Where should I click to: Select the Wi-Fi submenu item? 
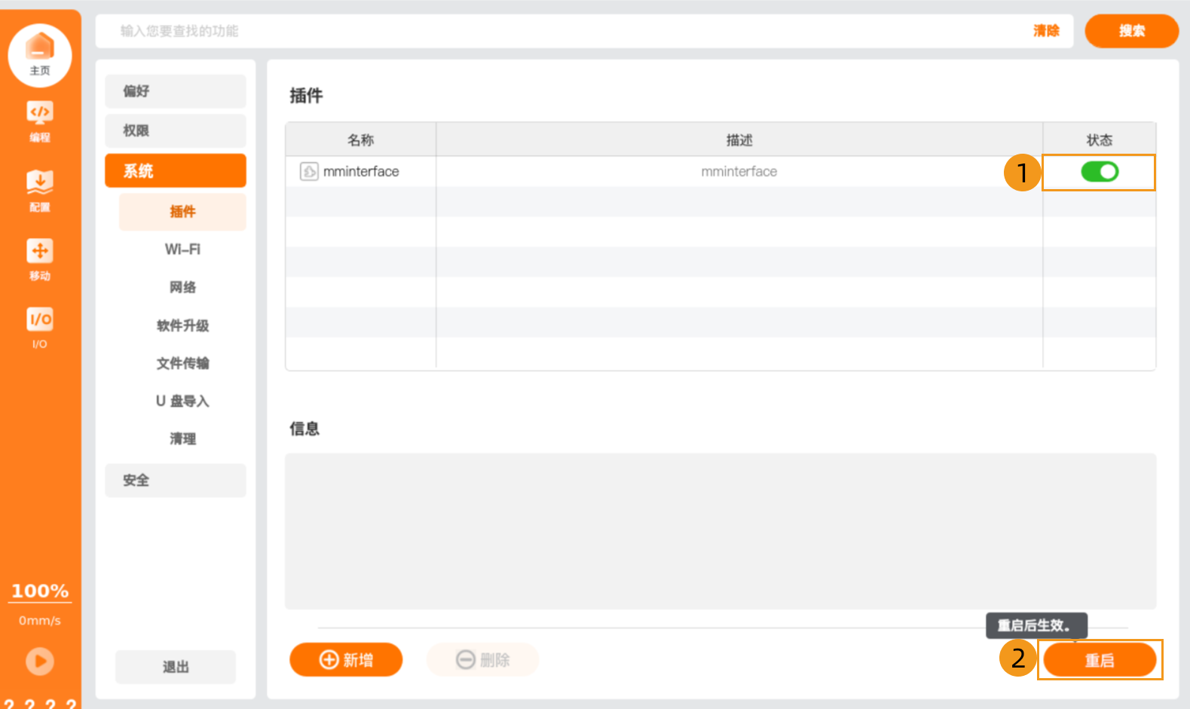182,249
